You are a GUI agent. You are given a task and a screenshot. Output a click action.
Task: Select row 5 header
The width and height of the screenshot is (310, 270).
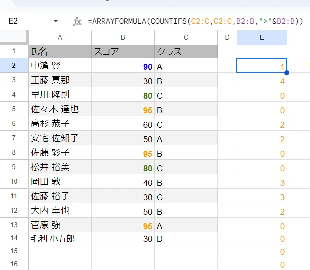coord(14,109)
